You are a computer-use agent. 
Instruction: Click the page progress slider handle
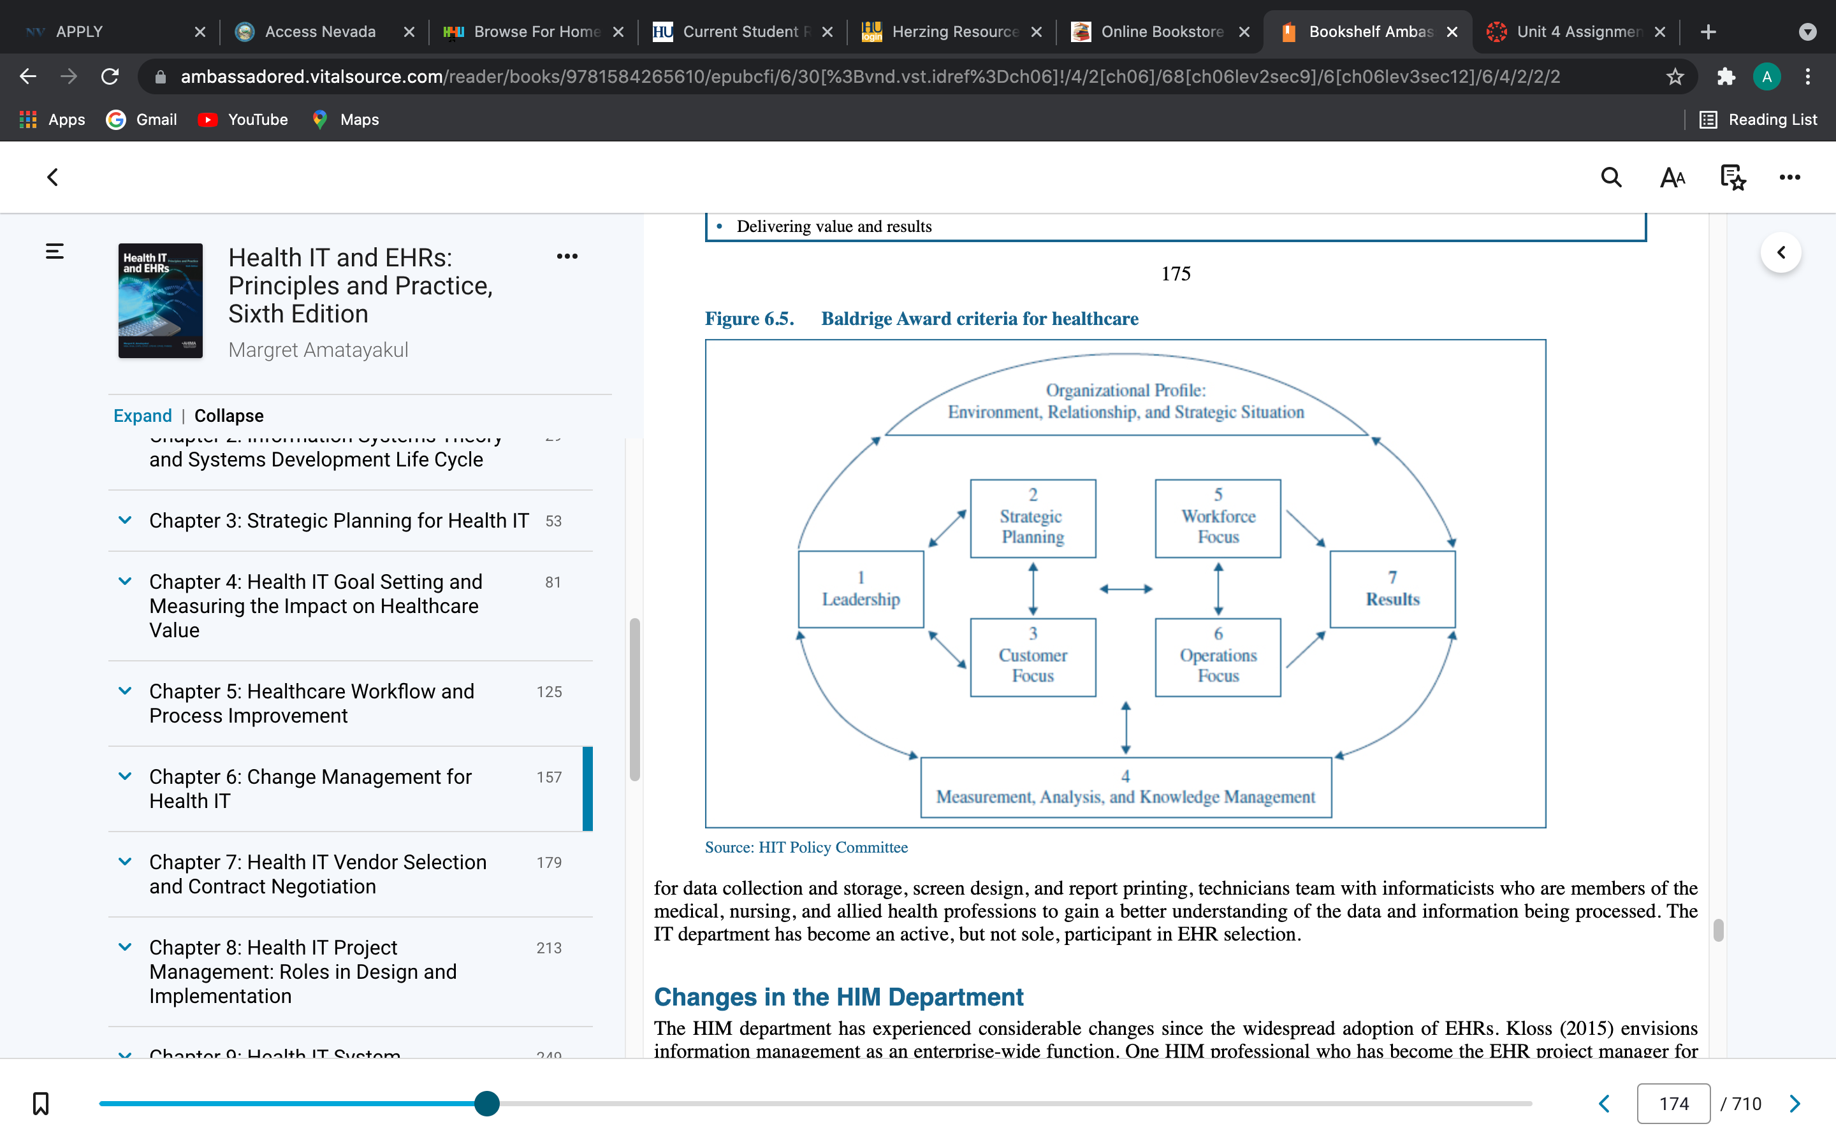pos(487,1103)
